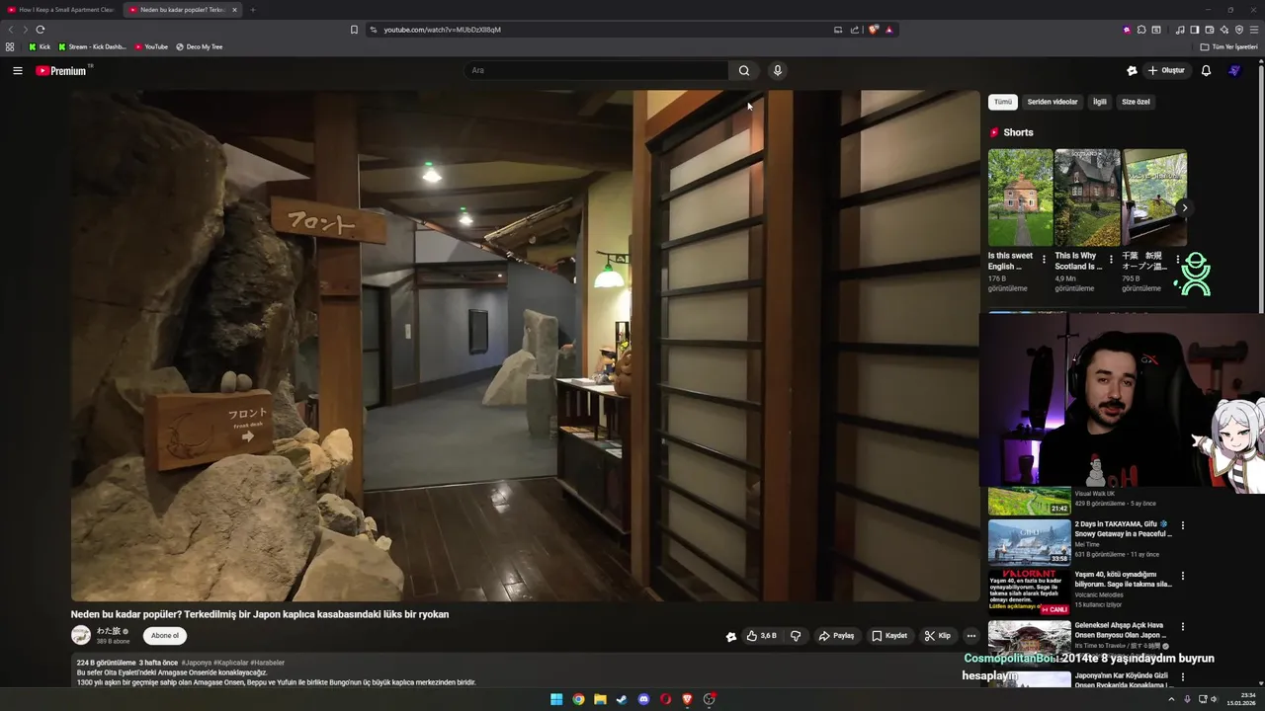This screenshot has height=711, width=1265.
Task: Open the Brave VPN shield icon
Action: (1239, 30)
